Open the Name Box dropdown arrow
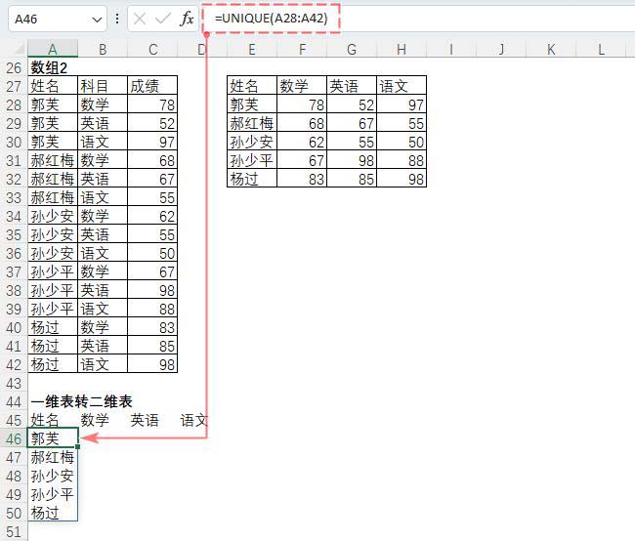This screenshot has height=541, width=635. coord(96,19)
